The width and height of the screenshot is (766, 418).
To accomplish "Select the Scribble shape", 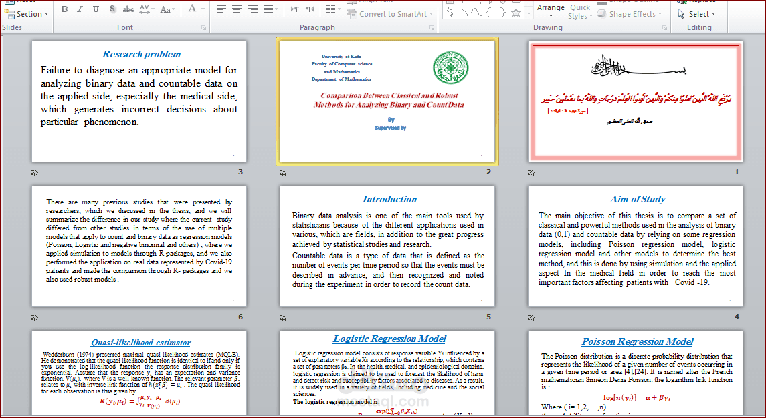I will [x=450, y=13].
